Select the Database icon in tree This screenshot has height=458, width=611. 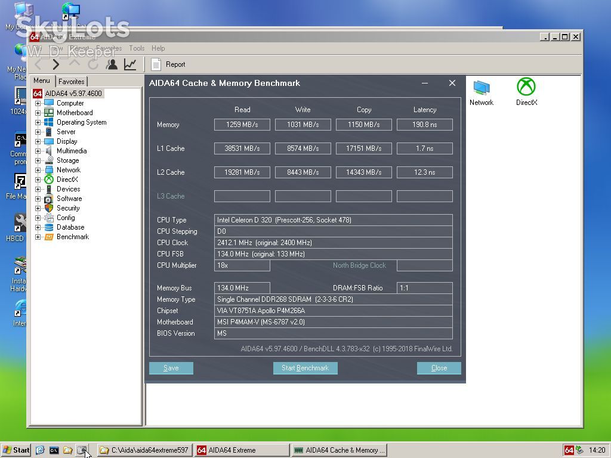point(49,227)
